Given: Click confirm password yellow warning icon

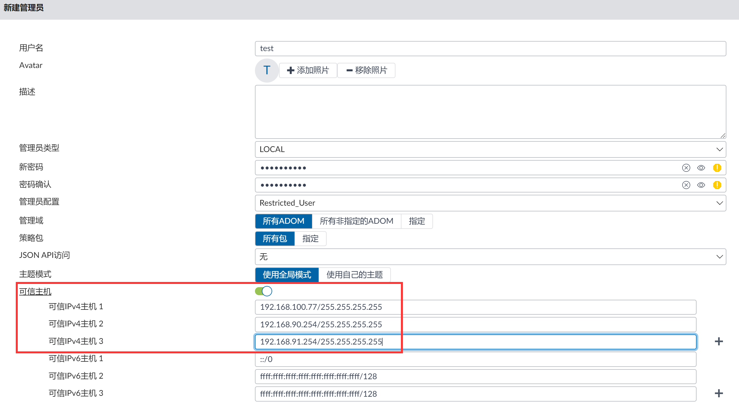Looking at the screenshot, I should click(717, 185).
